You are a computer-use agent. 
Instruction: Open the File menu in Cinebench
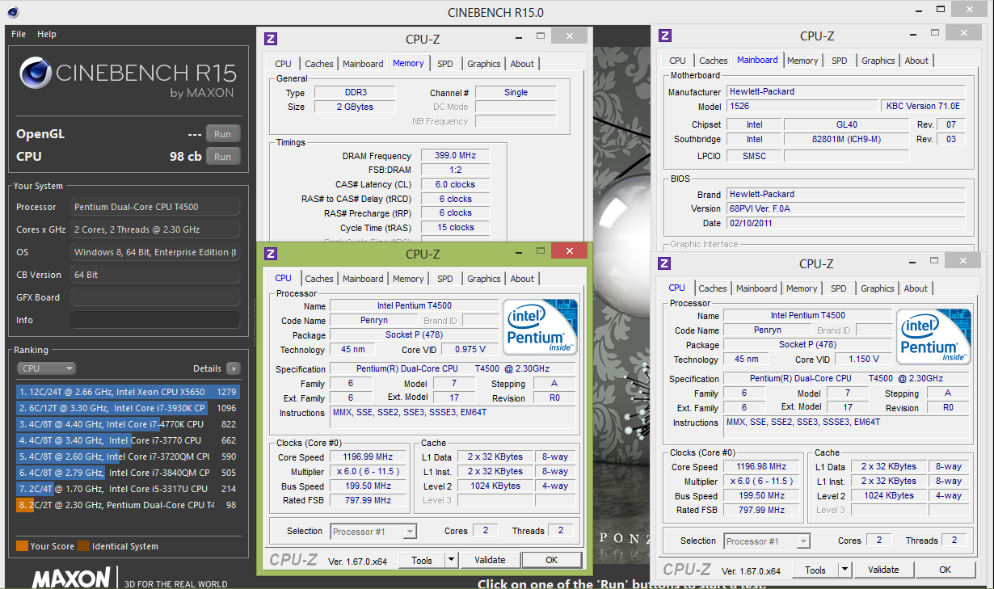[19, 34]
